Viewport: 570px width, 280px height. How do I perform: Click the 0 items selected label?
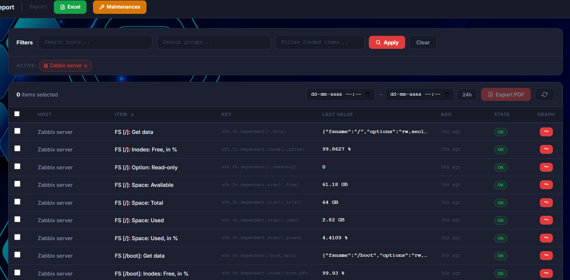pyautogui.click(x=37, y=94)
